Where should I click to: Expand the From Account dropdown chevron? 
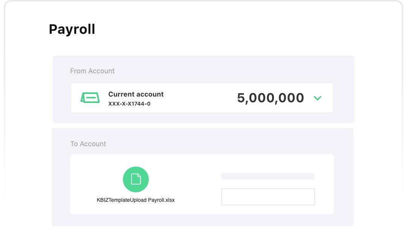317,98
